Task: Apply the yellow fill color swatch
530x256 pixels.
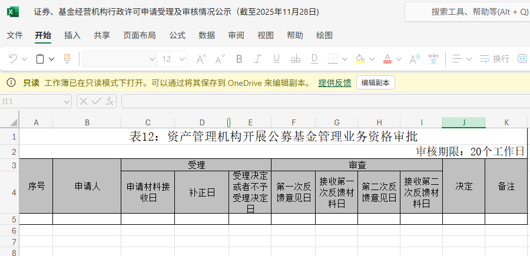Action: coord(359,59)
